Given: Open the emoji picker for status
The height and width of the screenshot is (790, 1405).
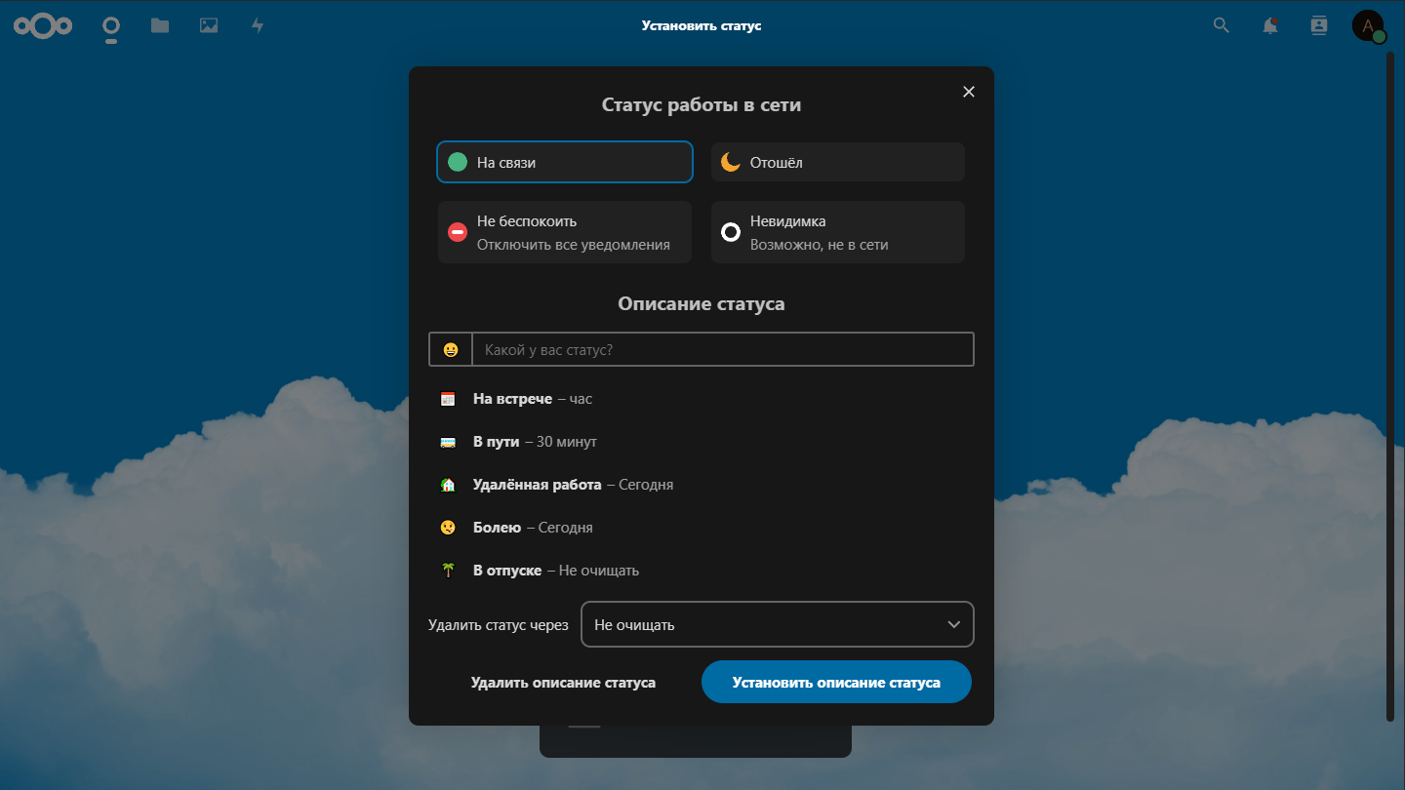Looking at the screenshot, I should click(451, 349).
